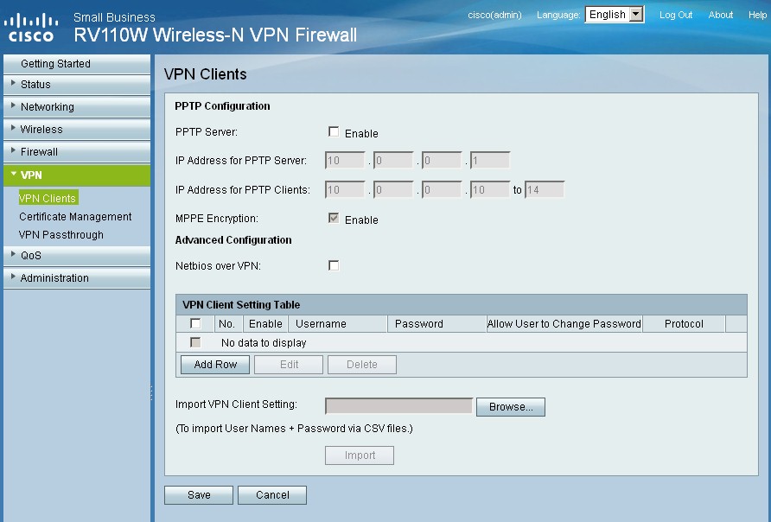The image size is (771, 522).
Task: Expand the Firewall menu arrow
Action: [x=13, y=150]
